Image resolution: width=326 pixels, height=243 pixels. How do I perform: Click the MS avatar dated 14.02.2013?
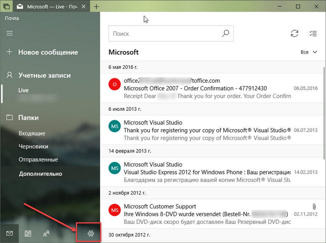tap(114, 168)
